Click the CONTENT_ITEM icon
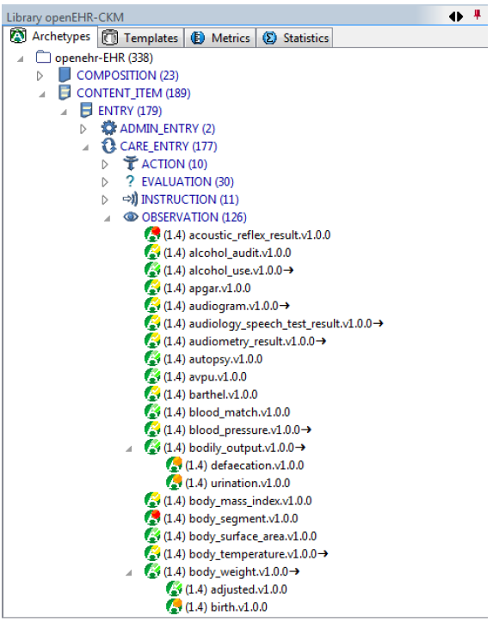The image size is (493, 622). pyautogui.click(x=65, y=93)
